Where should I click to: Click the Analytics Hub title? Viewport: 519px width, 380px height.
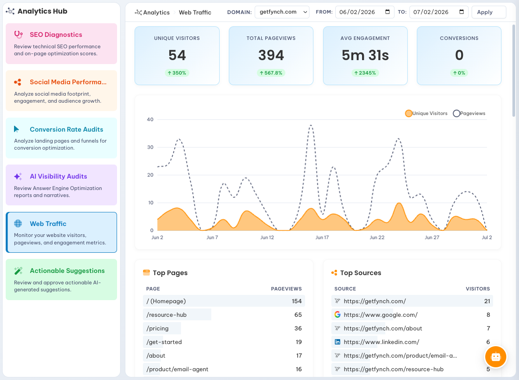pyautogui.click(x=43, y=11)
